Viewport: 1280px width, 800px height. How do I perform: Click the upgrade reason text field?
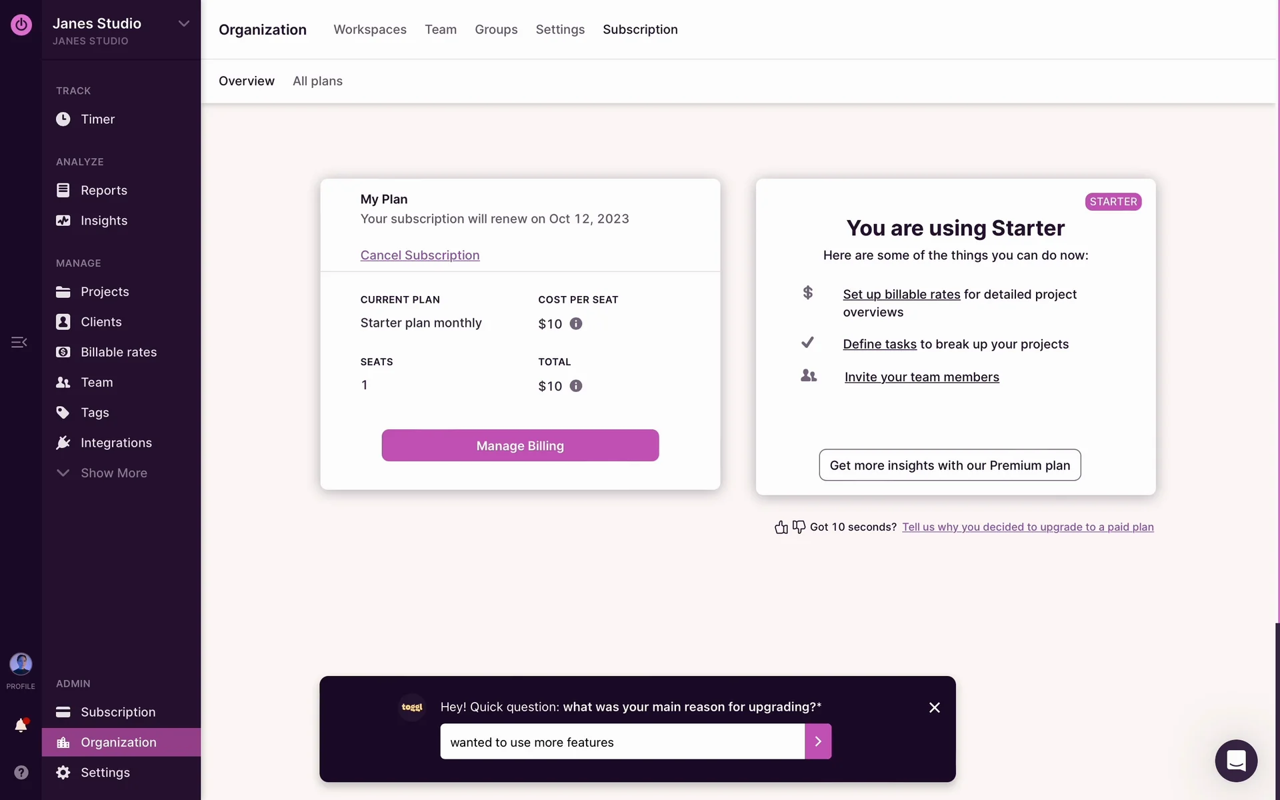pyautogui.click(x=622, y=741)
